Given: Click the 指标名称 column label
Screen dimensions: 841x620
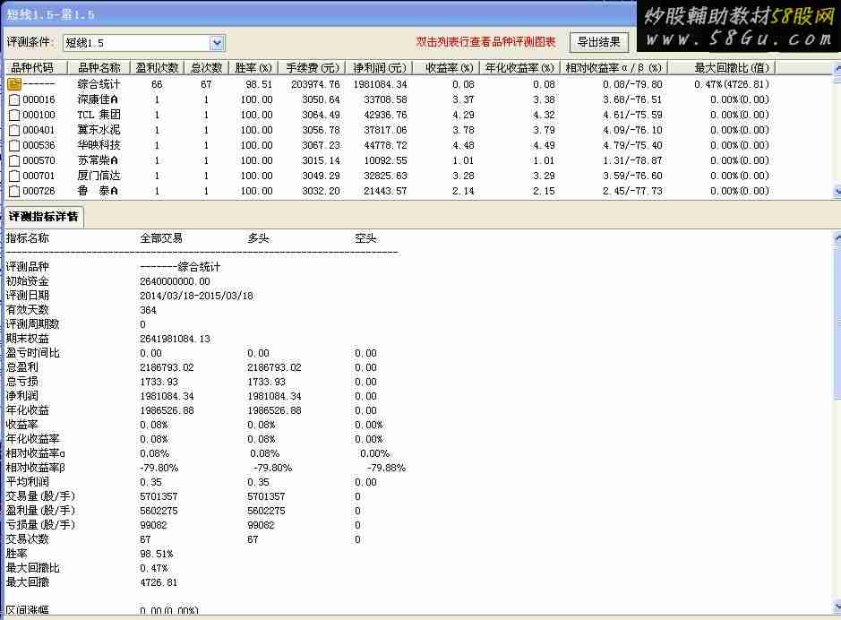Looking at the screenshot, I should 28,238.
